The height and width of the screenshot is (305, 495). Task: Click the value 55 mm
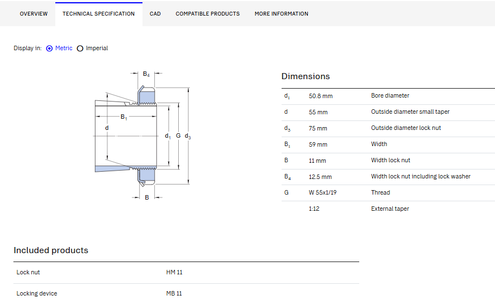tap(318, 112)
